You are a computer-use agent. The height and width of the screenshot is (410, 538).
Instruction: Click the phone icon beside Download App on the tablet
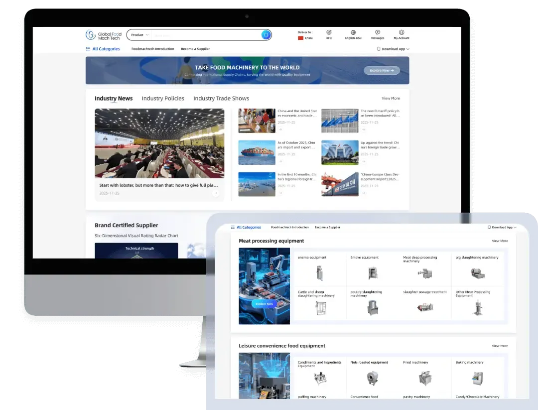[x=489, y=227]
